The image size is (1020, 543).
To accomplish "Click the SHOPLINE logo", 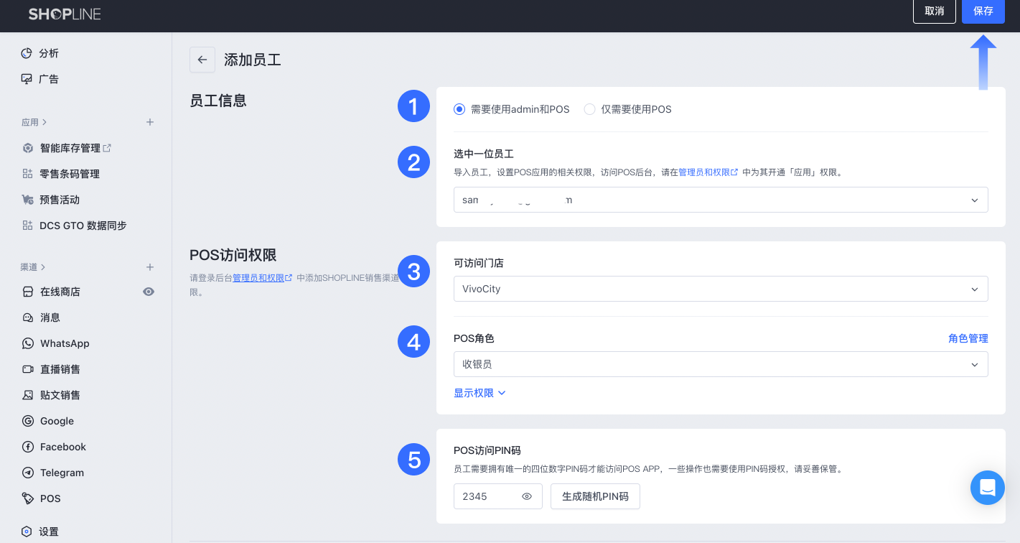I will 65,14.
